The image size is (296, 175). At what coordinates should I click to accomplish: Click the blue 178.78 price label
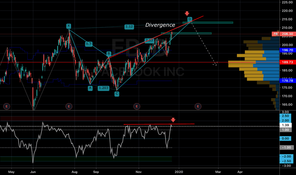287,80
